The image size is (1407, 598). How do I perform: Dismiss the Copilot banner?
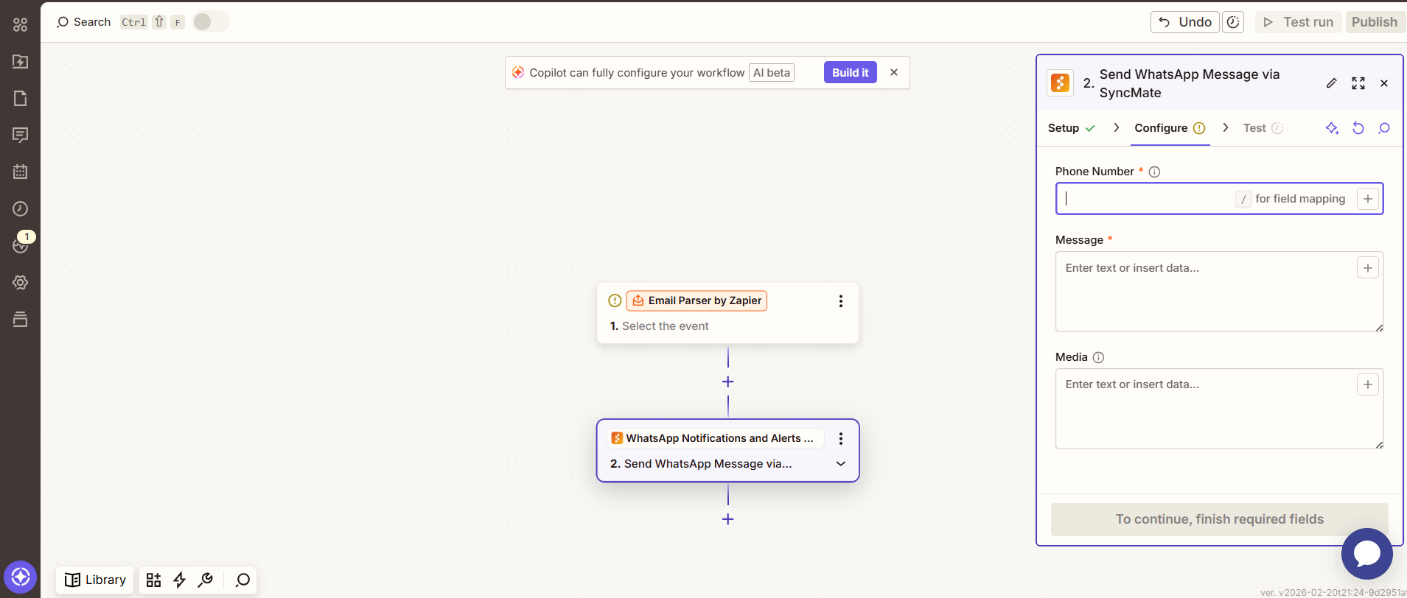(893, 72)
